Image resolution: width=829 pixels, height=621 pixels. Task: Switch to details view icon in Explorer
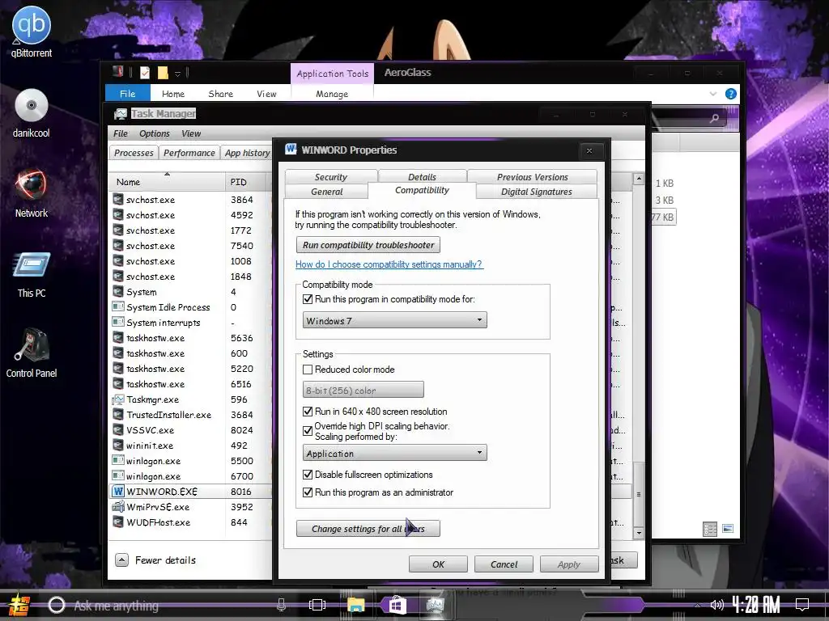point(710,529)
